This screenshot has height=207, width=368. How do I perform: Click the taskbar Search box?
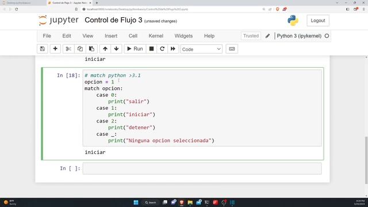(150, 202)
